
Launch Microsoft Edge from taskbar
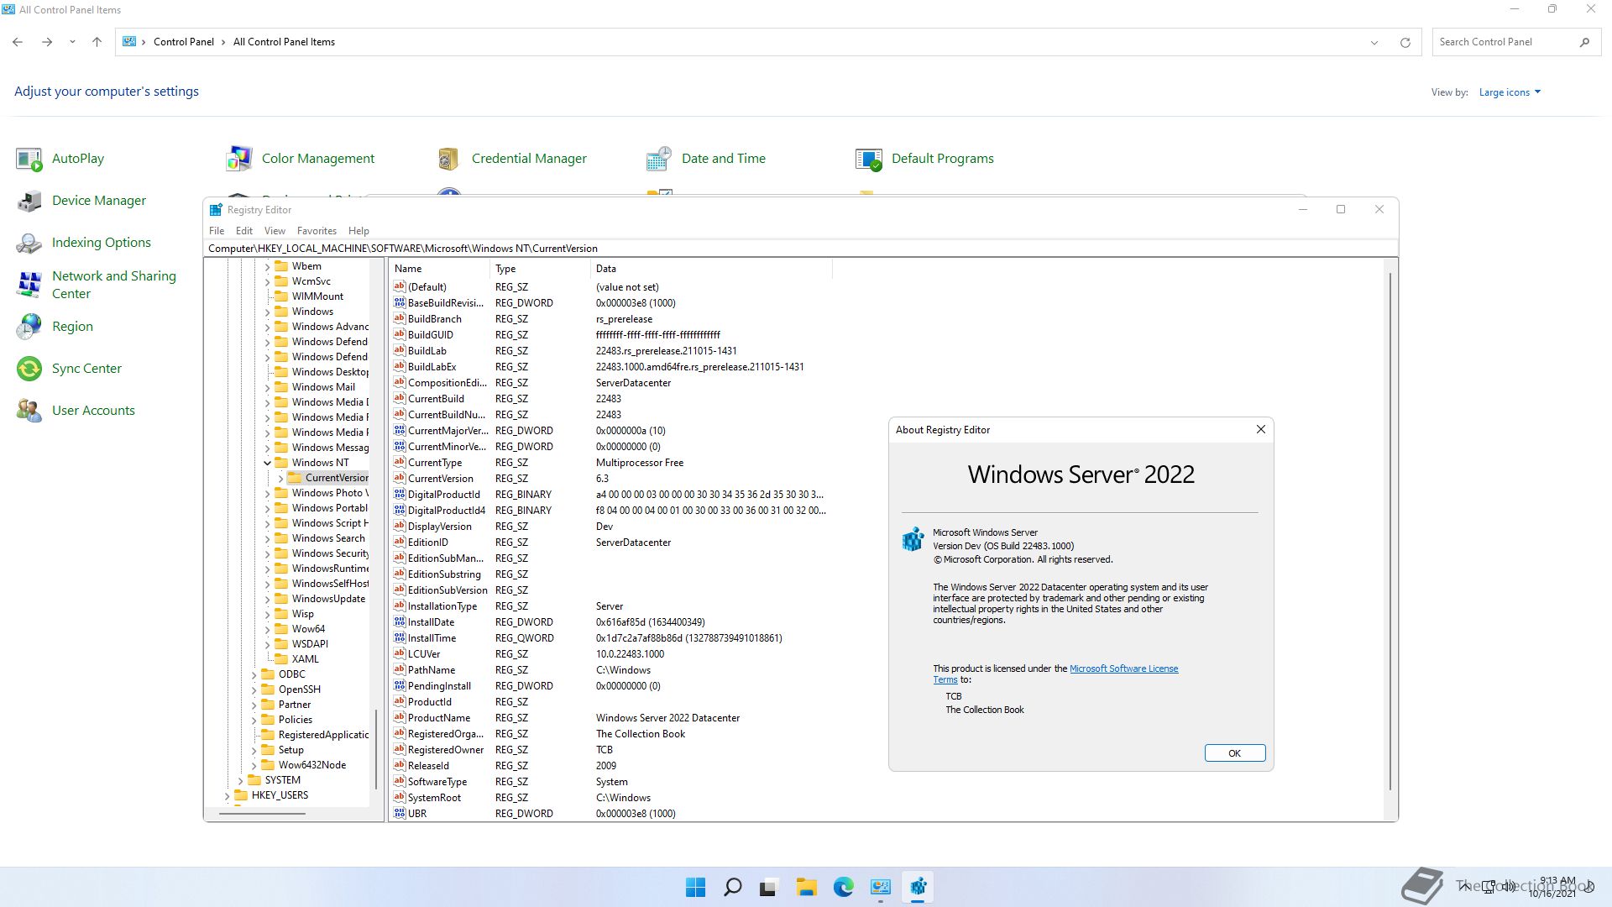tap(843, 887)
